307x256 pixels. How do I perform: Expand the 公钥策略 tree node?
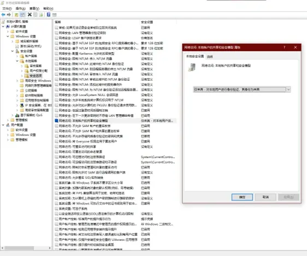coord(17,91)
